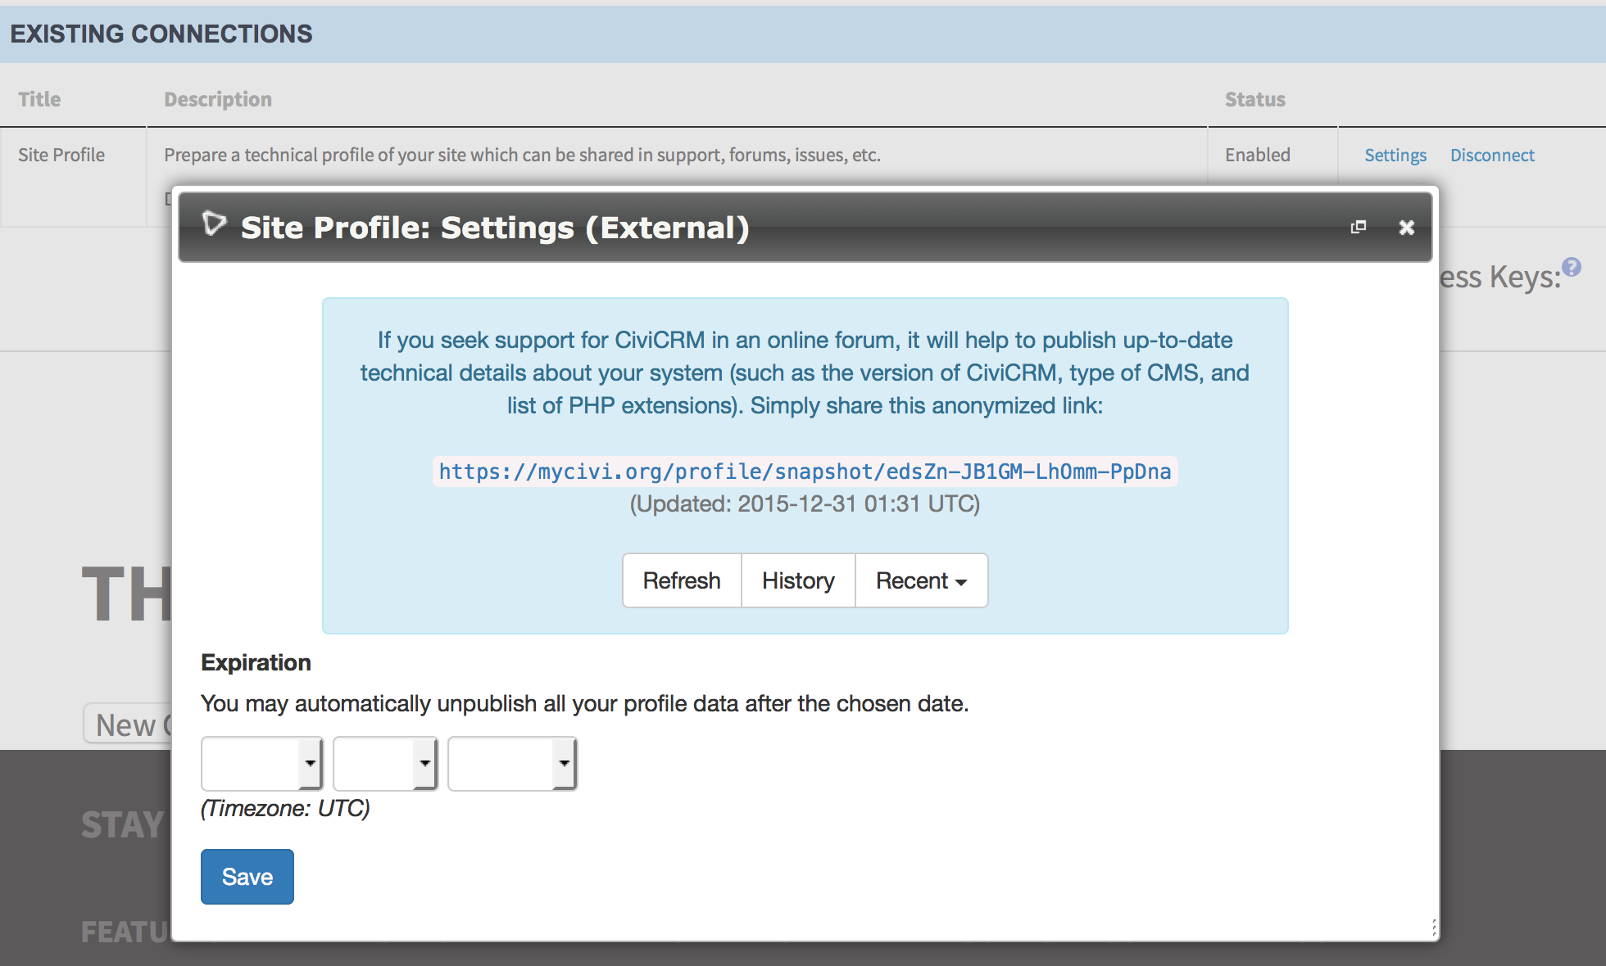The height and width of the screenshot is (966, 1606).
Task: Click the History button for past snapshots
Action: (x=798, y=580)
